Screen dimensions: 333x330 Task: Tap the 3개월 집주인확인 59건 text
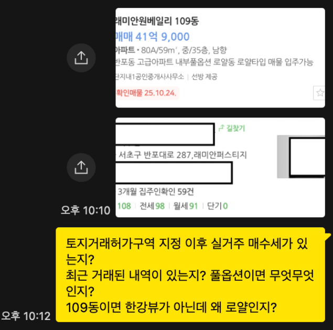pos(156,191)
